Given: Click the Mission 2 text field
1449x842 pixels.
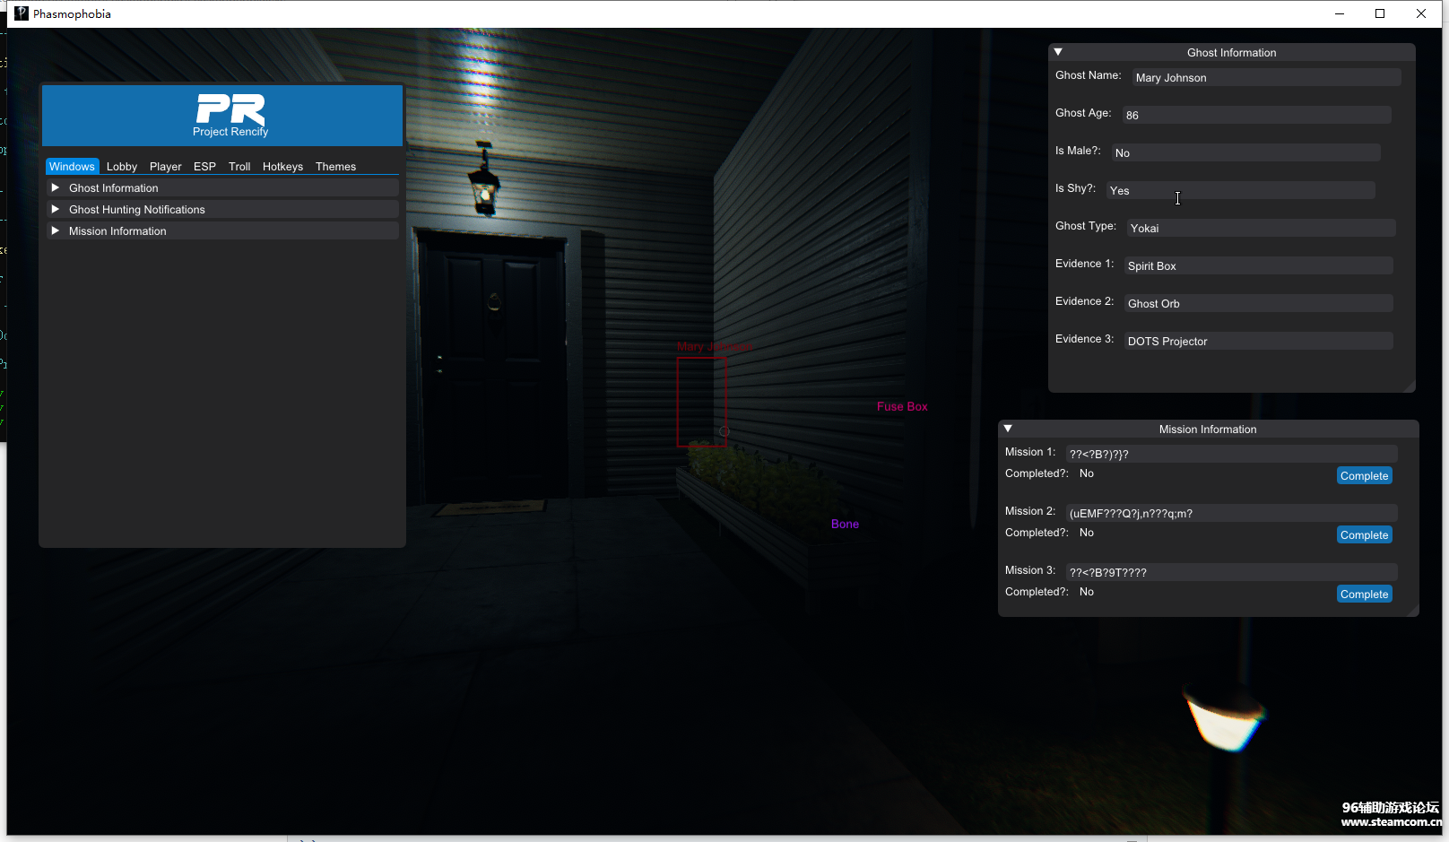Looking at the screenshot, I should tap(1231, 514).
